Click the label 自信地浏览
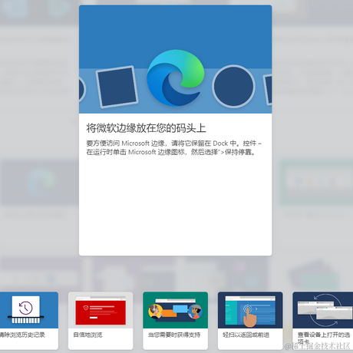Screen dimensions: 353x353 87,335
